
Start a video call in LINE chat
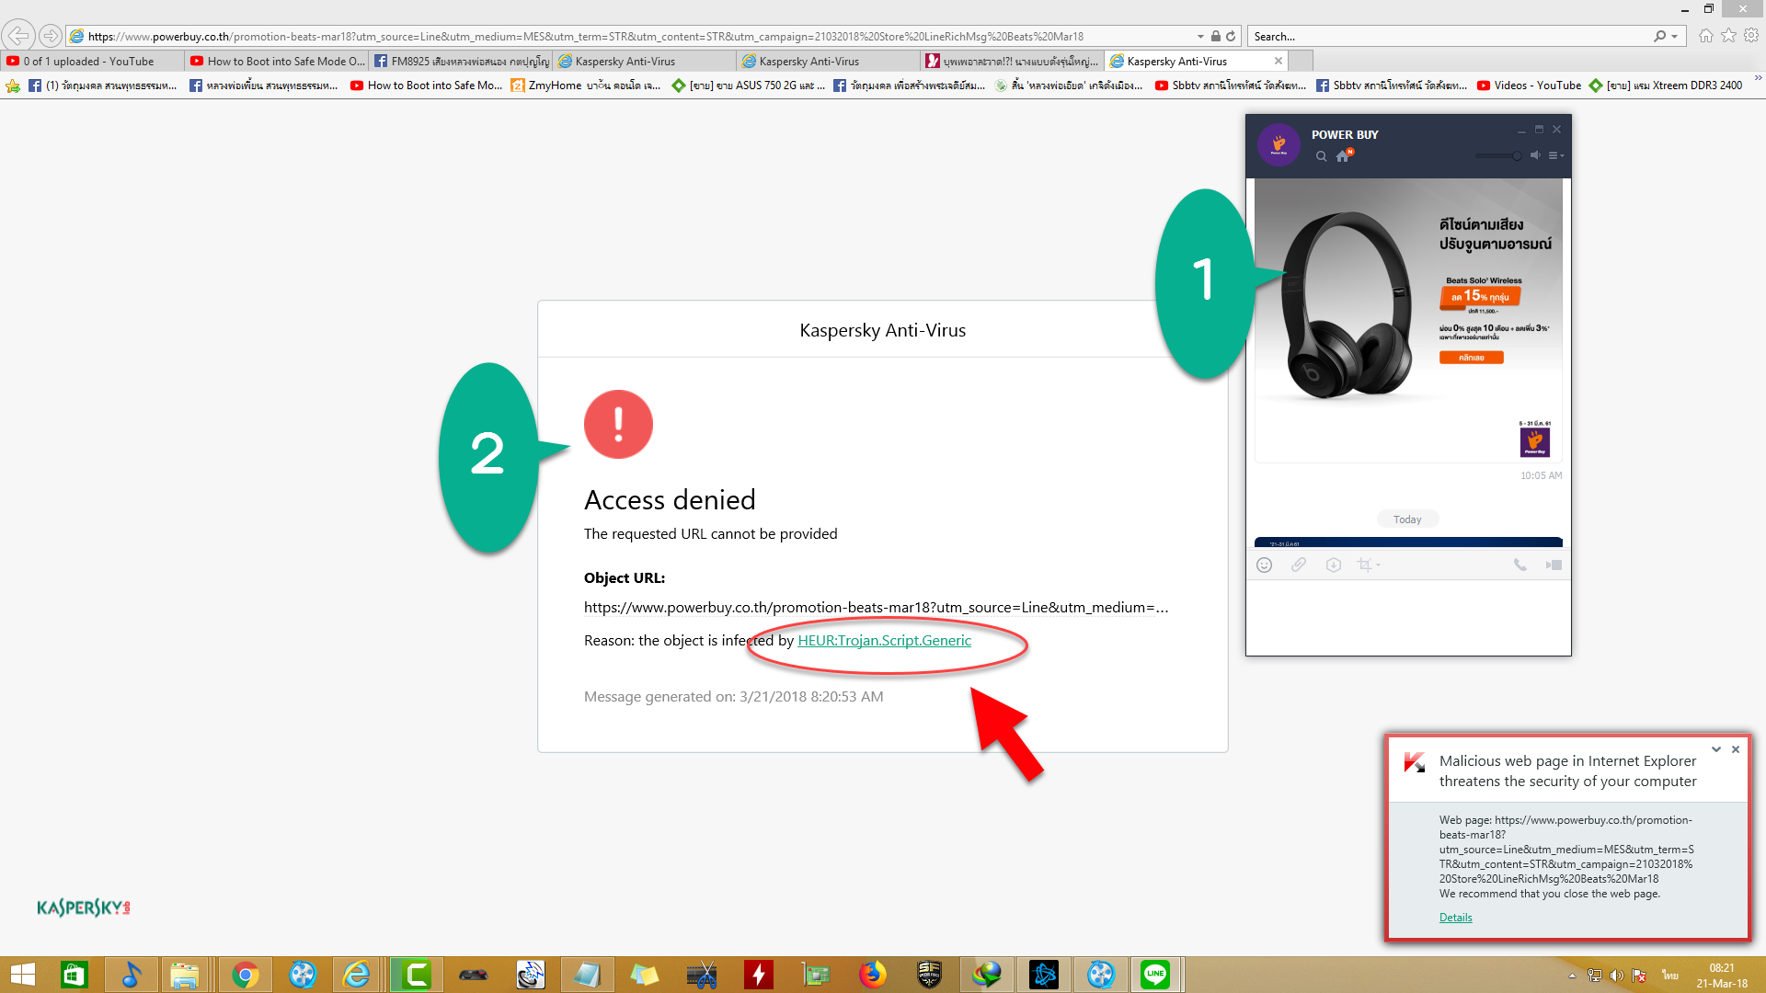click(x=1554, y=565)
